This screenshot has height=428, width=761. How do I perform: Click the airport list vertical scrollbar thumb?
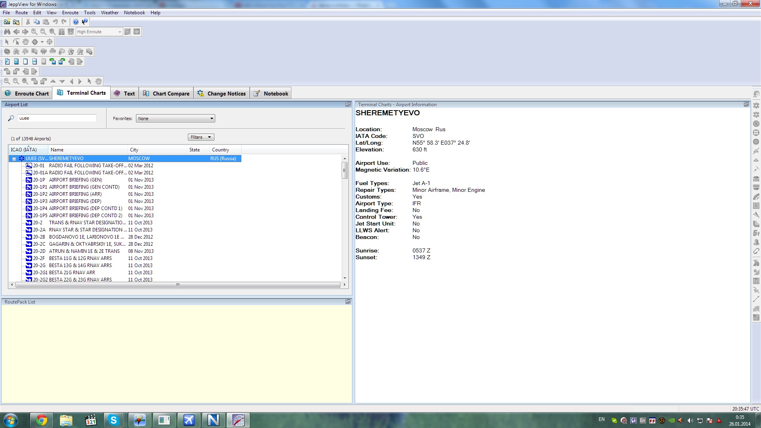coord(344,170)
